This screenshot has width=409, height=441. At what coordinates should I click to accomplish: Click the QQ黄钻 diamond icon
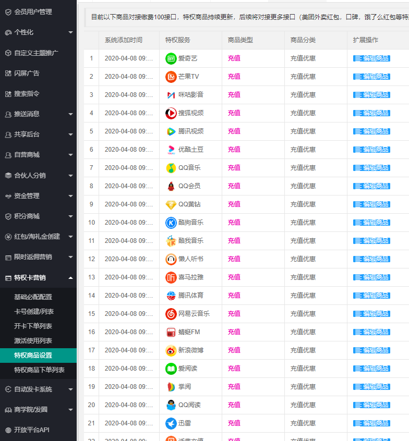[x=171, y=204]
